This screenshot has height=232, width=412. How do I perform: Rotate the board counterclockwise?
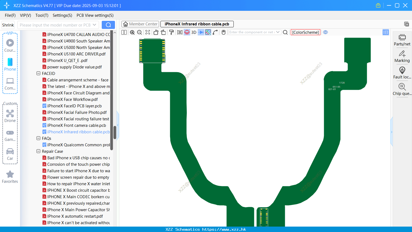click(x=156, y=32)
